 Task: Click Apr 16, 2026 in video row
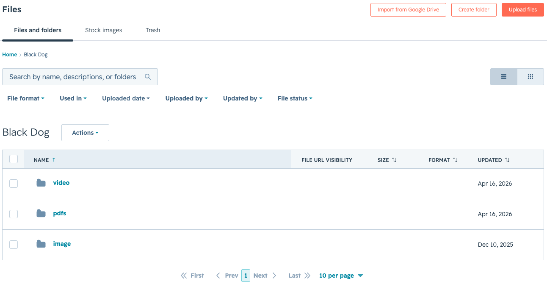tap(495, 184)
